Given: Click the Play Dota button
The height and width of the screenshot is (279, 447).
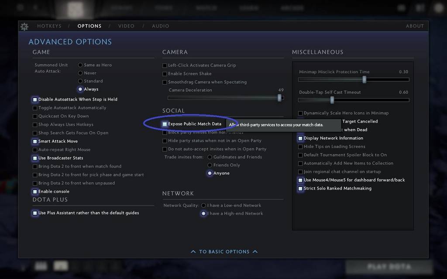Looking at the screenshot, I should [389, 267].
